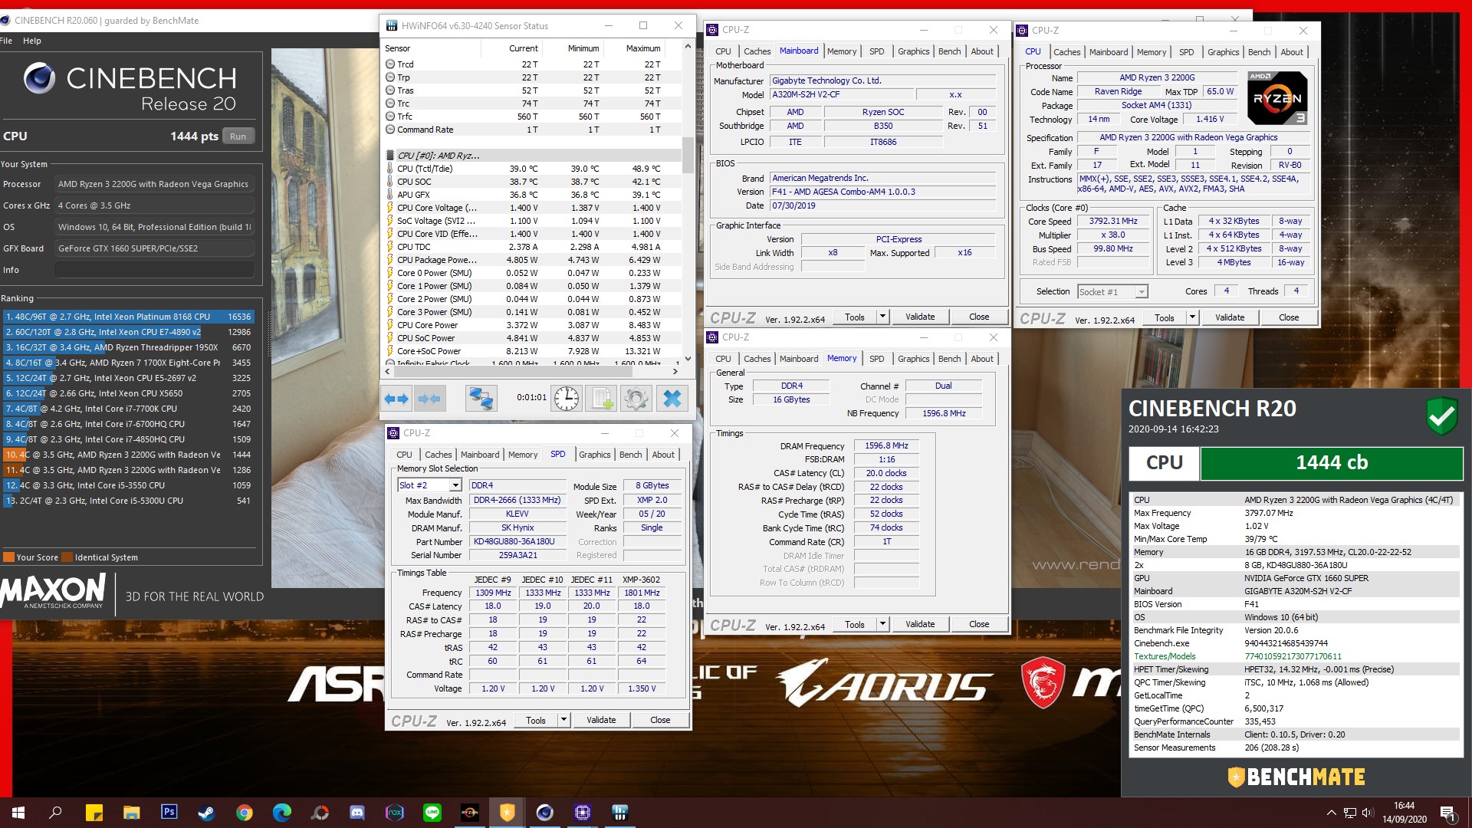Start HWiNFO logging with sheet-plus icon

(x=602, y=399)
